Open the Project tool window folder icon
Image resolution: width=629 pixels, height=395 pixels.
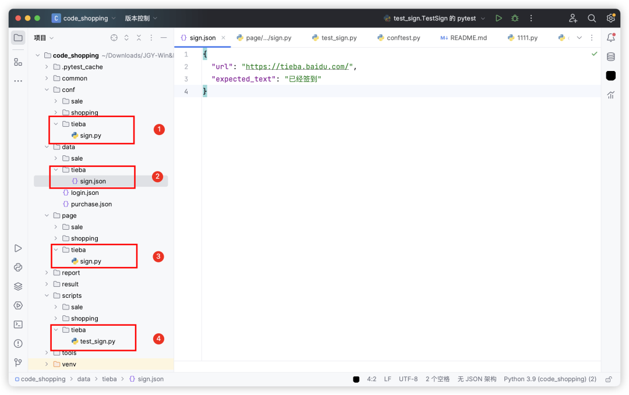18,38
